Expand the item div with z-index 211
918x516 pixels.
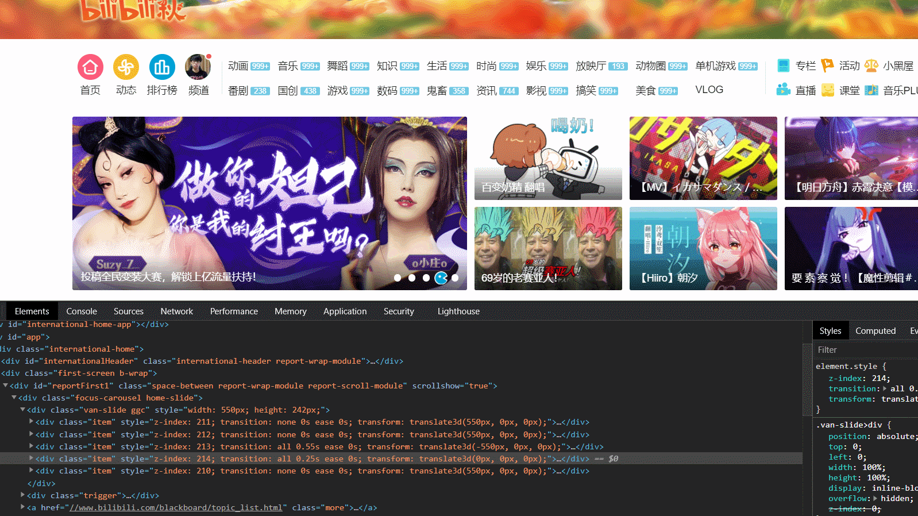[x=31, y=422]
